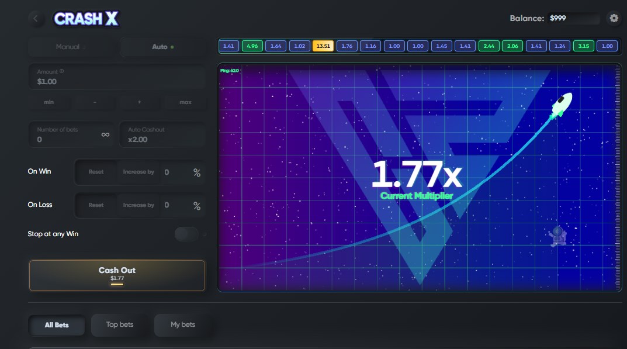Select Reset option for On Win

click(x=96, y=172)
